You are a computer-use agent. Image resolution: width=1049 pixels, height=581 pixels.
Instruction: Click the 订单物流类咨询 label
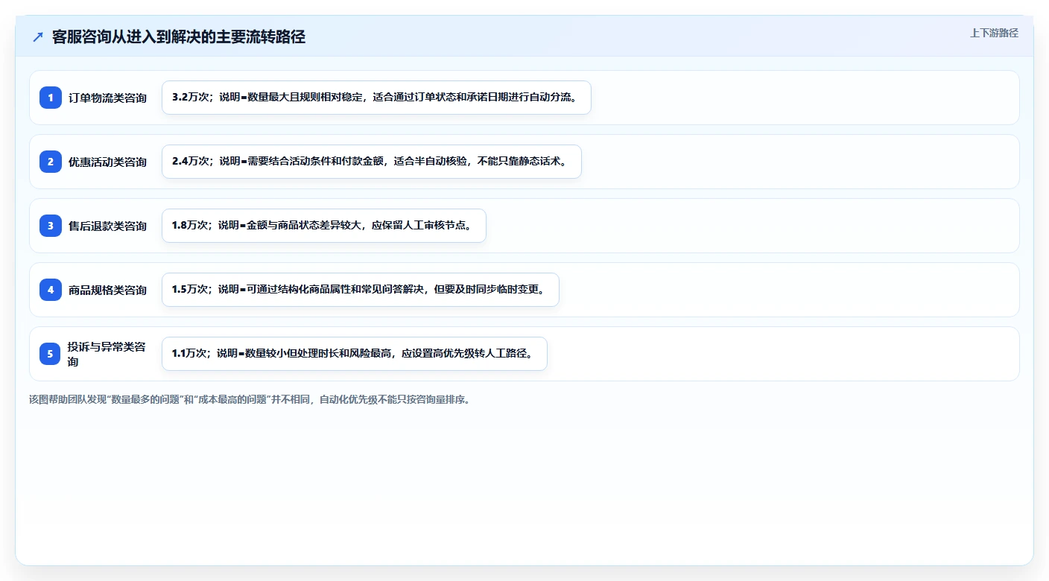pyautogui.click(x=107, y=98)
